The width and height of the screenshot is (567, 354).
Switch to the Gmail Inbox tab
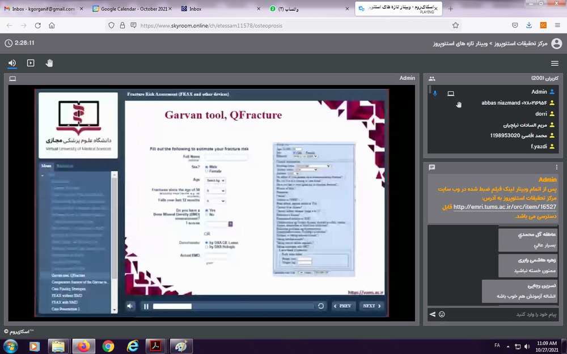pos(40,9)
